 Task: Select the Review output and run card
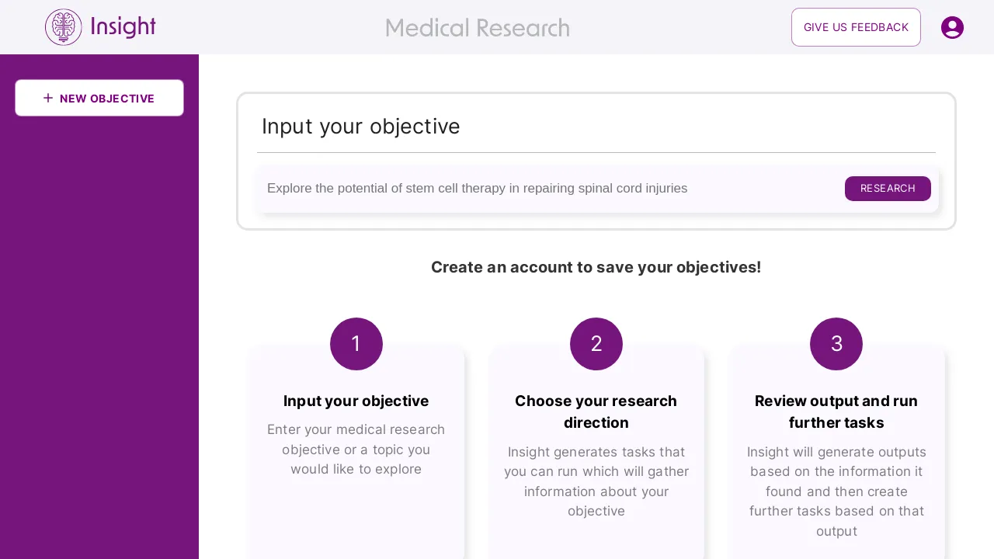click(836, 453)
